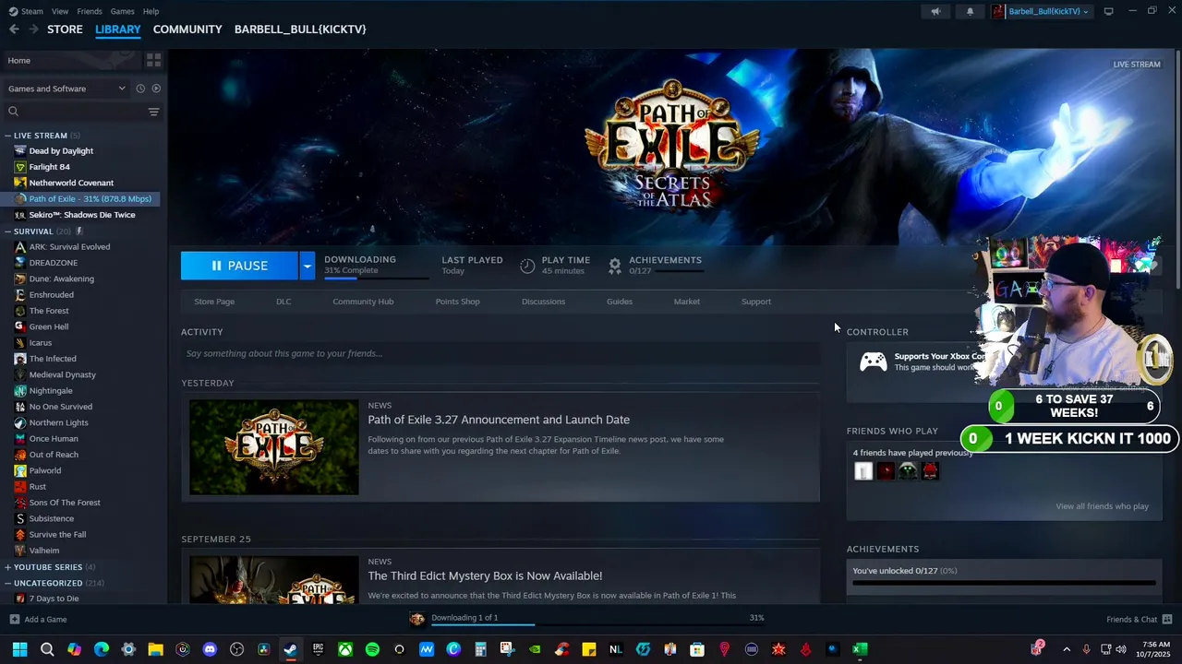Collapse the SURVIVAL collection
Image resolution: width=1182 pixels, height=664 pixels.
(x=8, y=231)
